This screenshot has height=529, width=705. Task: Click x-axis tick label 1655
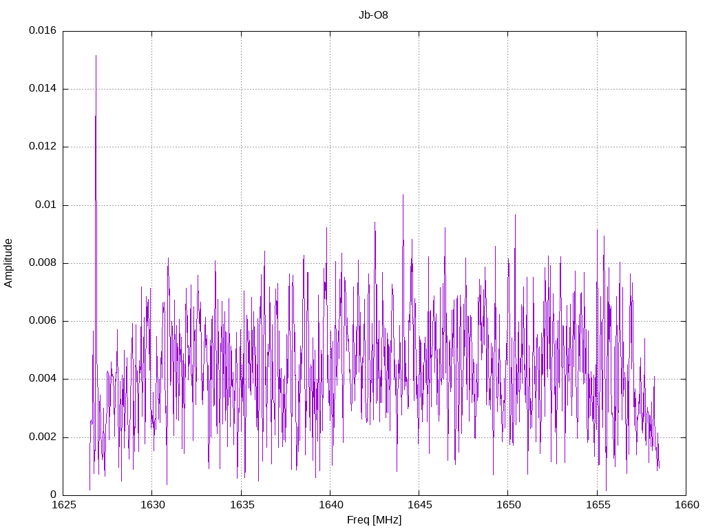pyautogui.click(x=598, y=505)
